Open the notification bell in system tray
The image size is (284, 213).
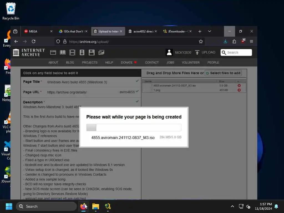tap(277, 206)
